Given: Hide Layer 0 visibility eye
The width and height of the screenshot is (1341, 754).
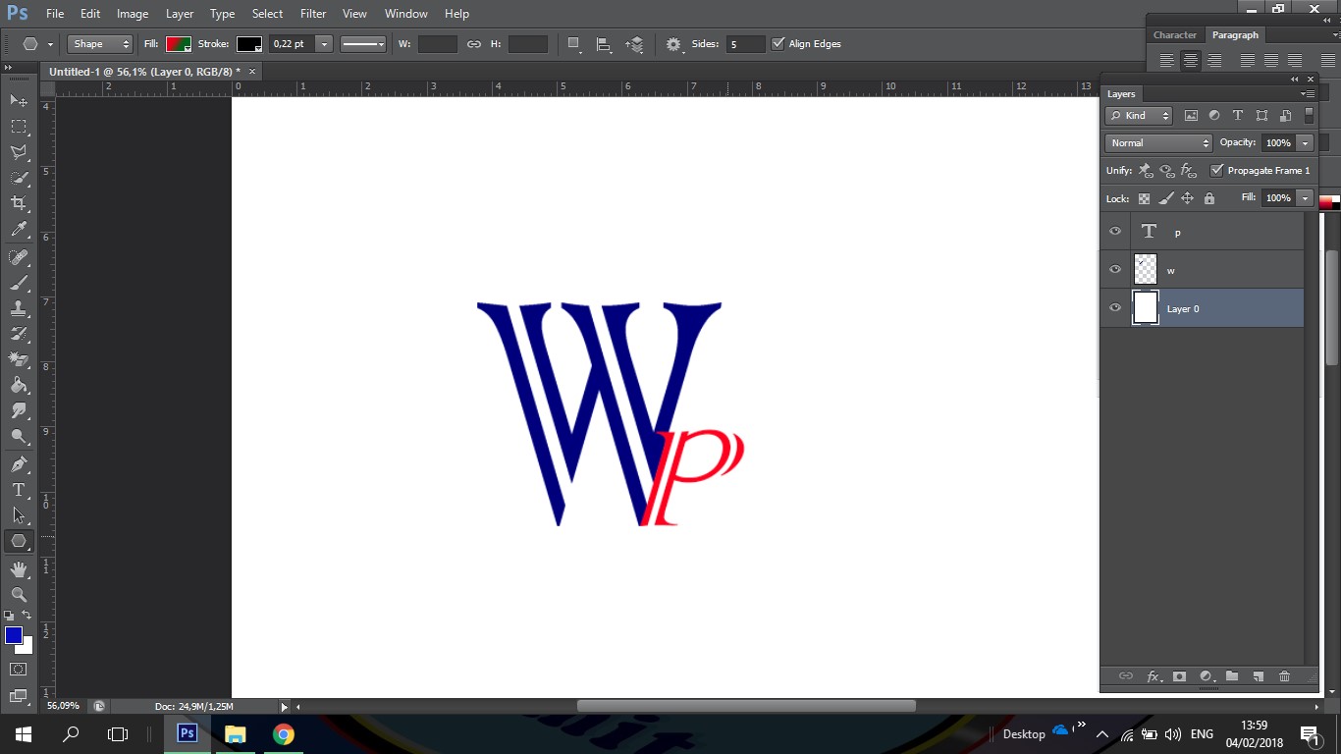Looking at the screenshot, I should (x=1115, y=308).
